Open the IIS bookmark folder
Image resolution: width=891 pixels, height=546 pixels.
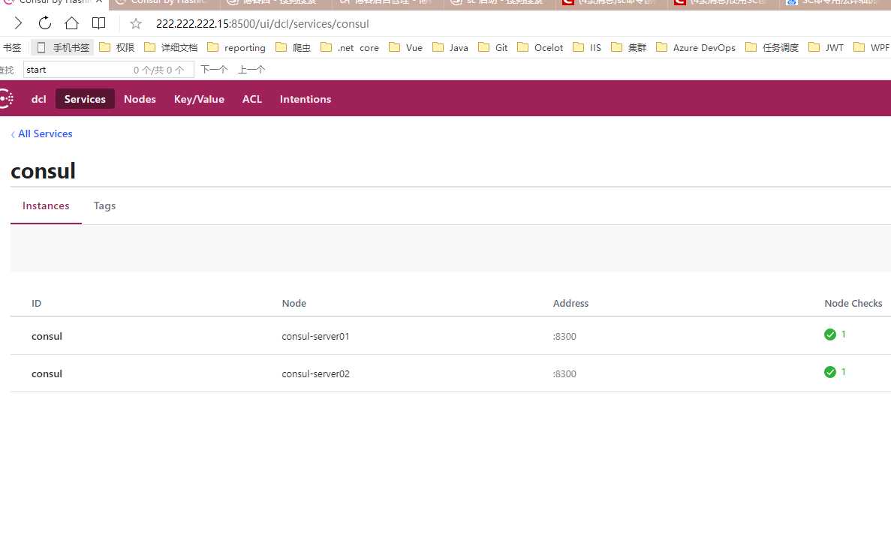pyautogui.click(x=587, y=48)
